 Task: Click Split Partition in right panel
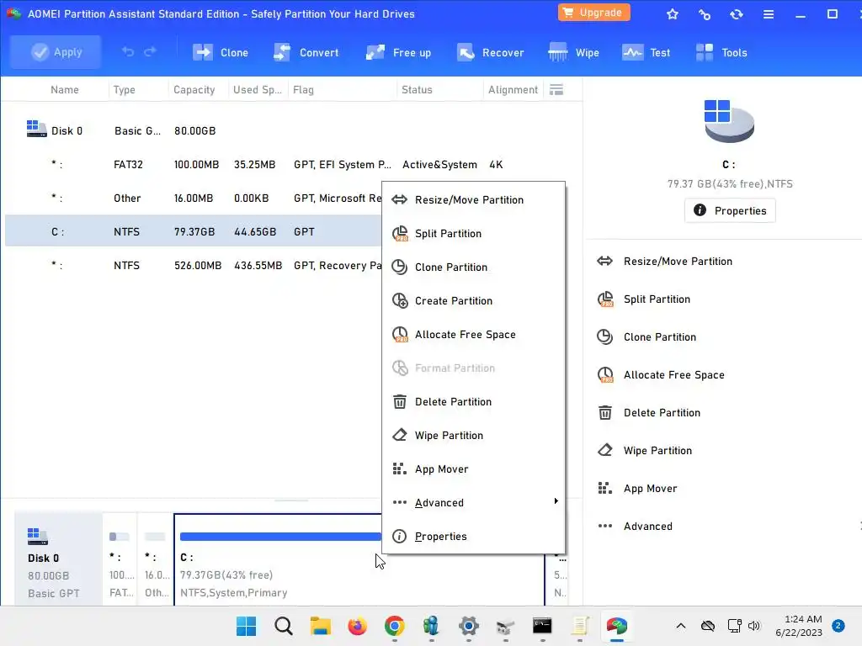pyautogui.click(x=643, y=299)
